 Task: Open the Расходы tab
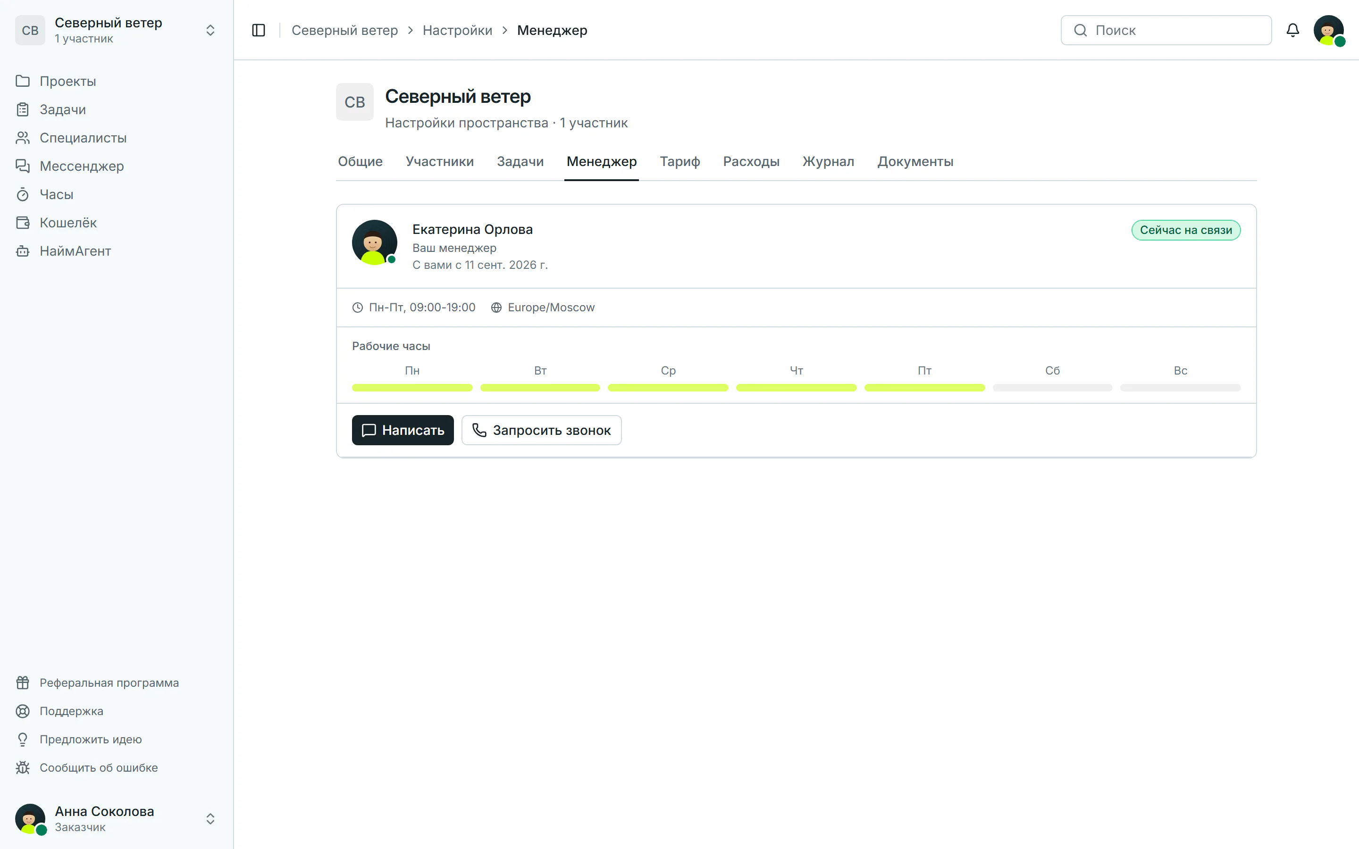click(751, 162)
